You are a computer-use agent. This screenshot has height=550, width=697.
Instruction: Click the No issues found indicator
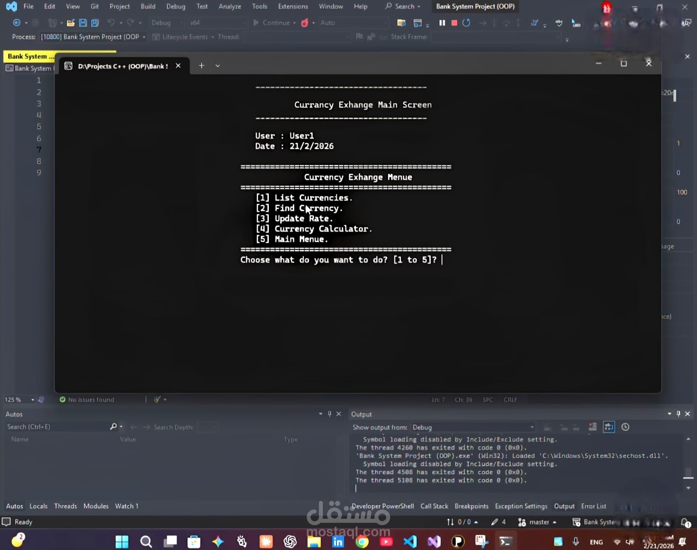coord(87,399)
